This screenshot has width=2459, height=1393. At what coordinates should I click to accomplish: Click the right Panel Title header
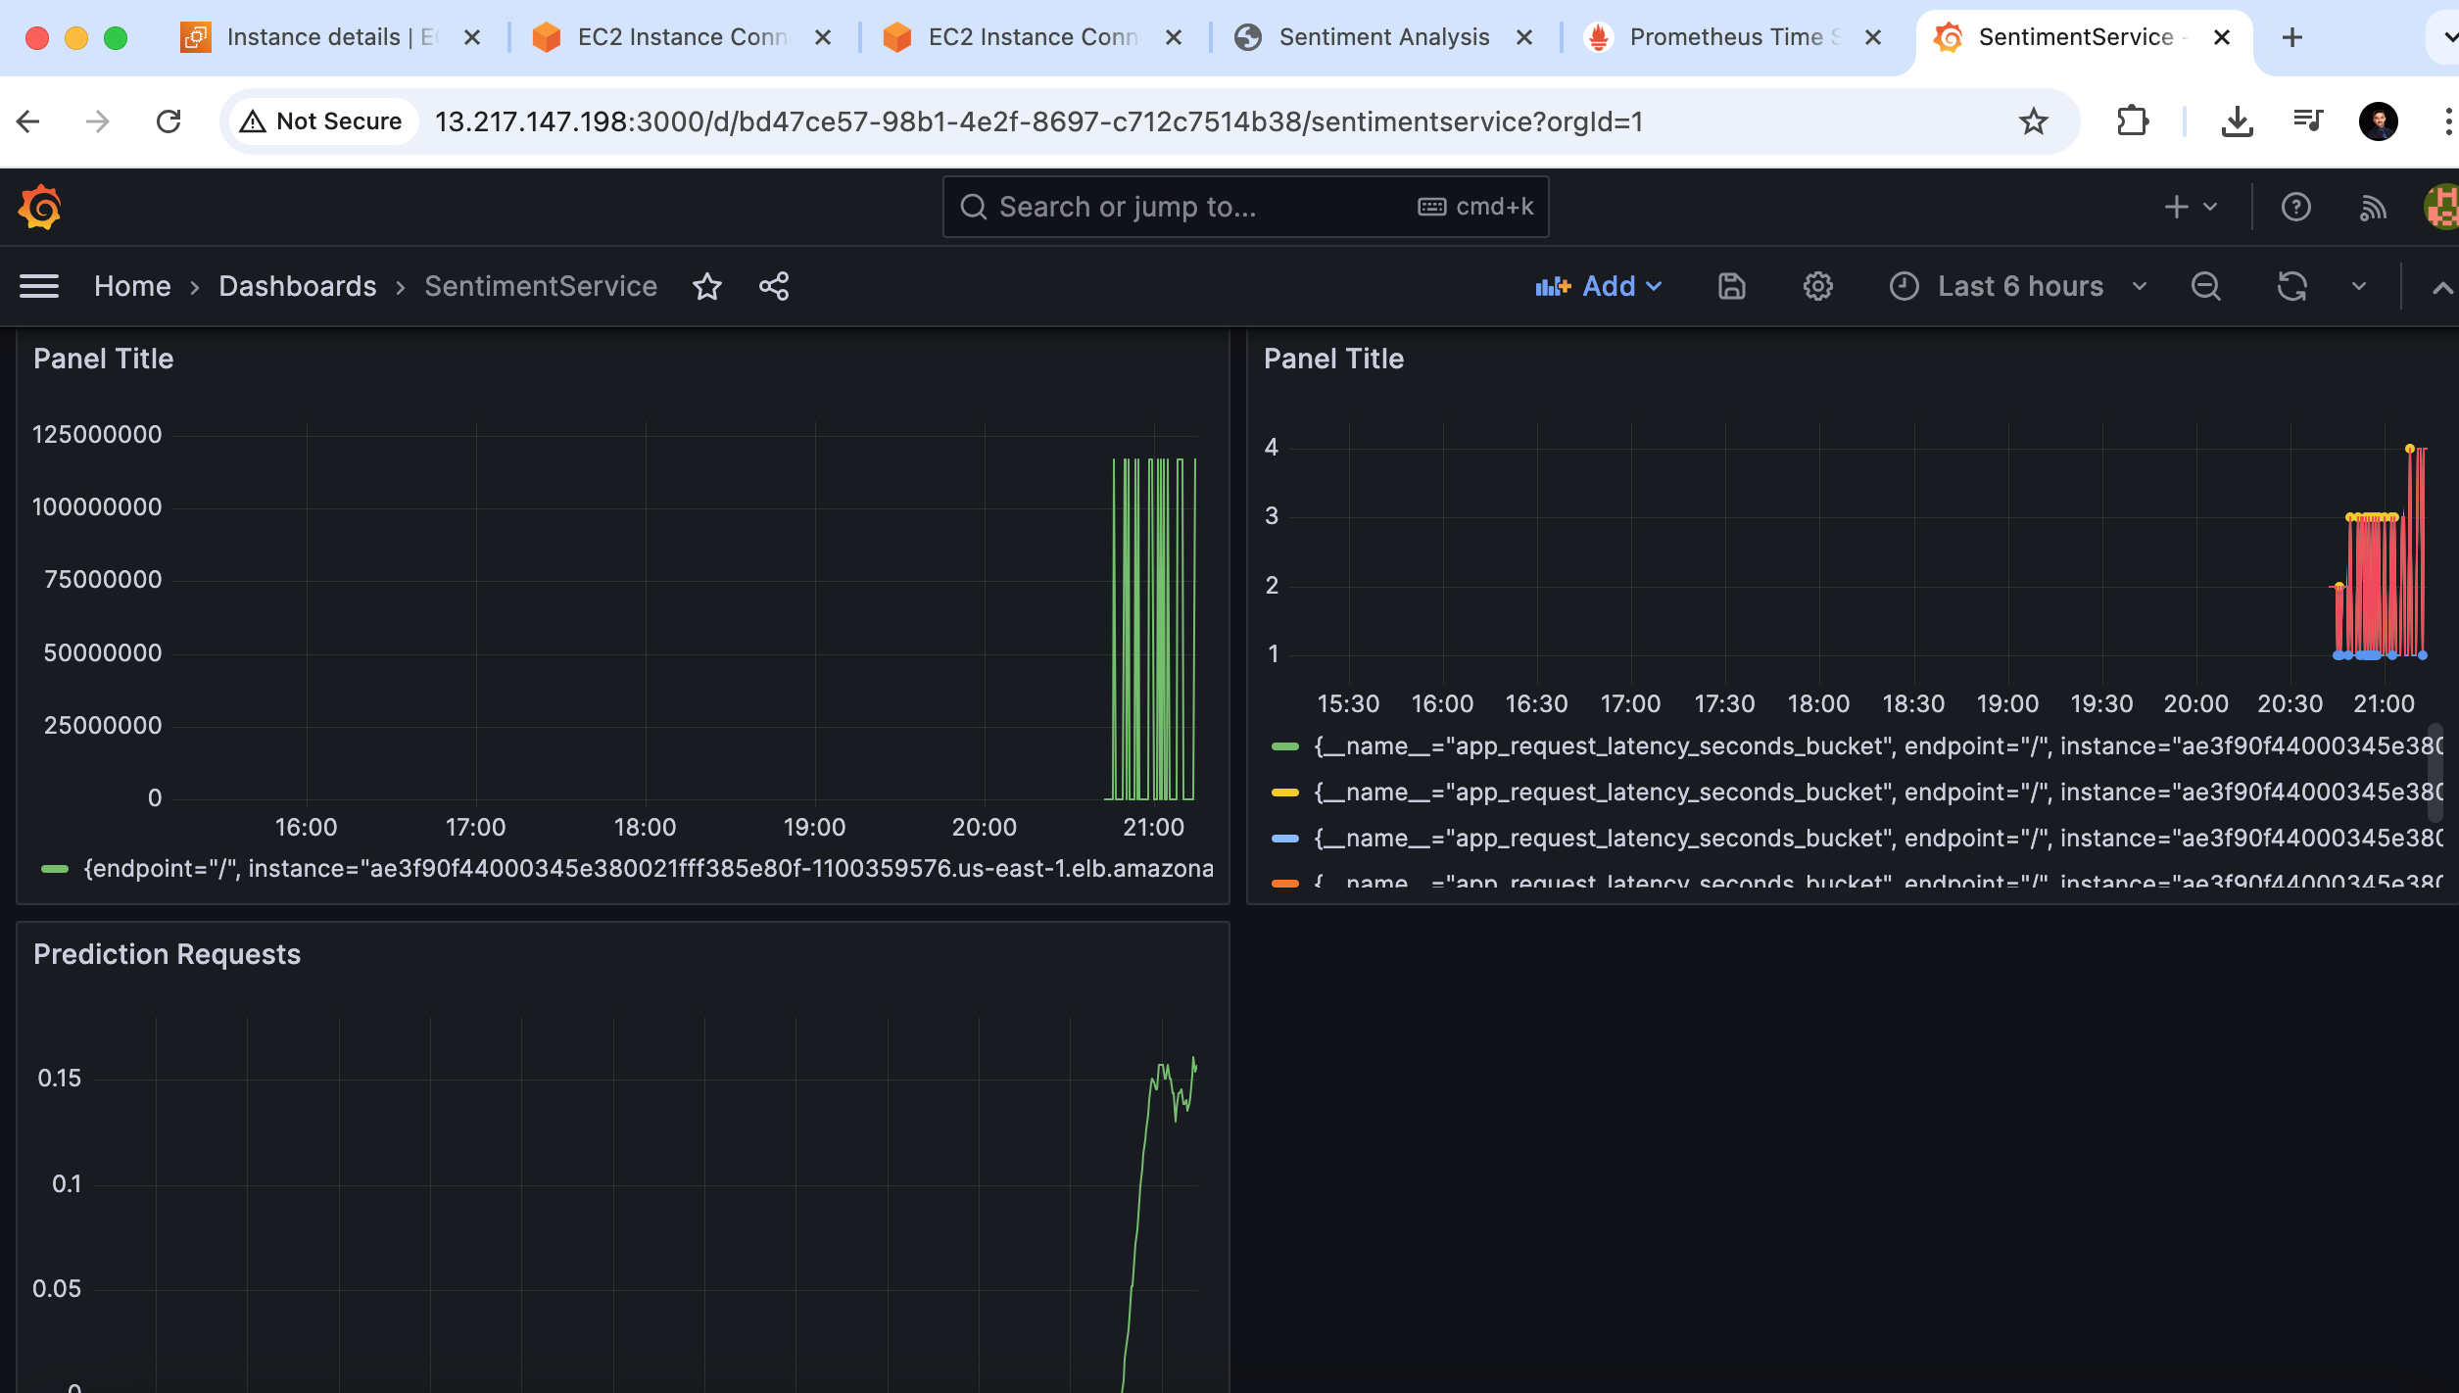(x=1333, y=359)
